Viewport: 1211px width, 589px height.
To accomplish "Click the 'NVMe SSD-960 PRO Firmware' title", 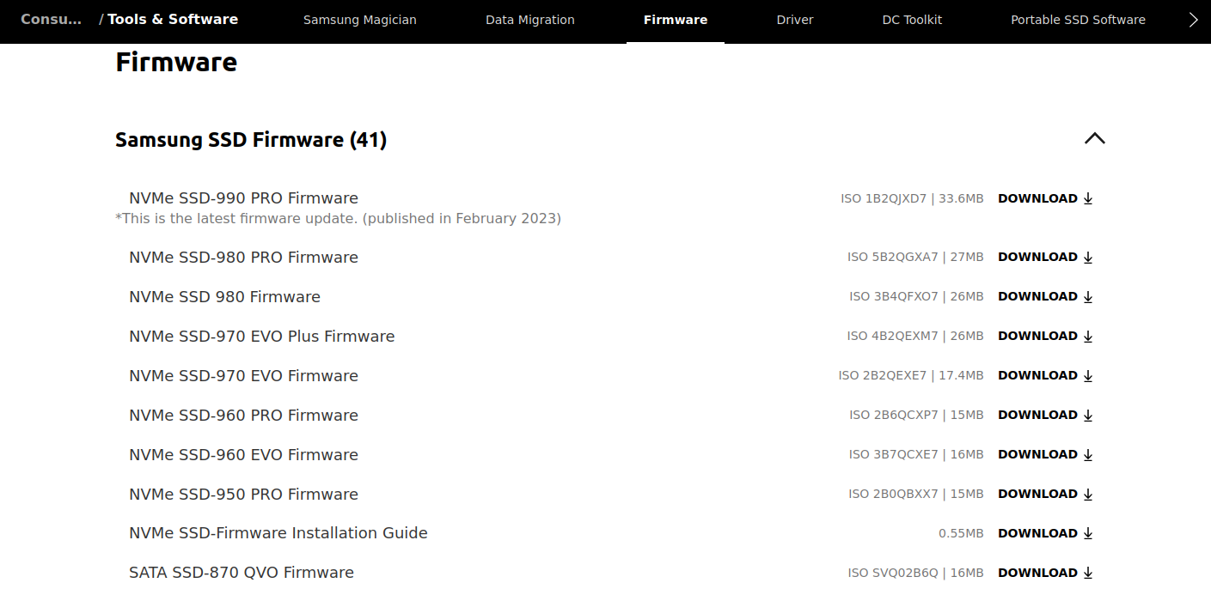I will (x=243, y=416).
